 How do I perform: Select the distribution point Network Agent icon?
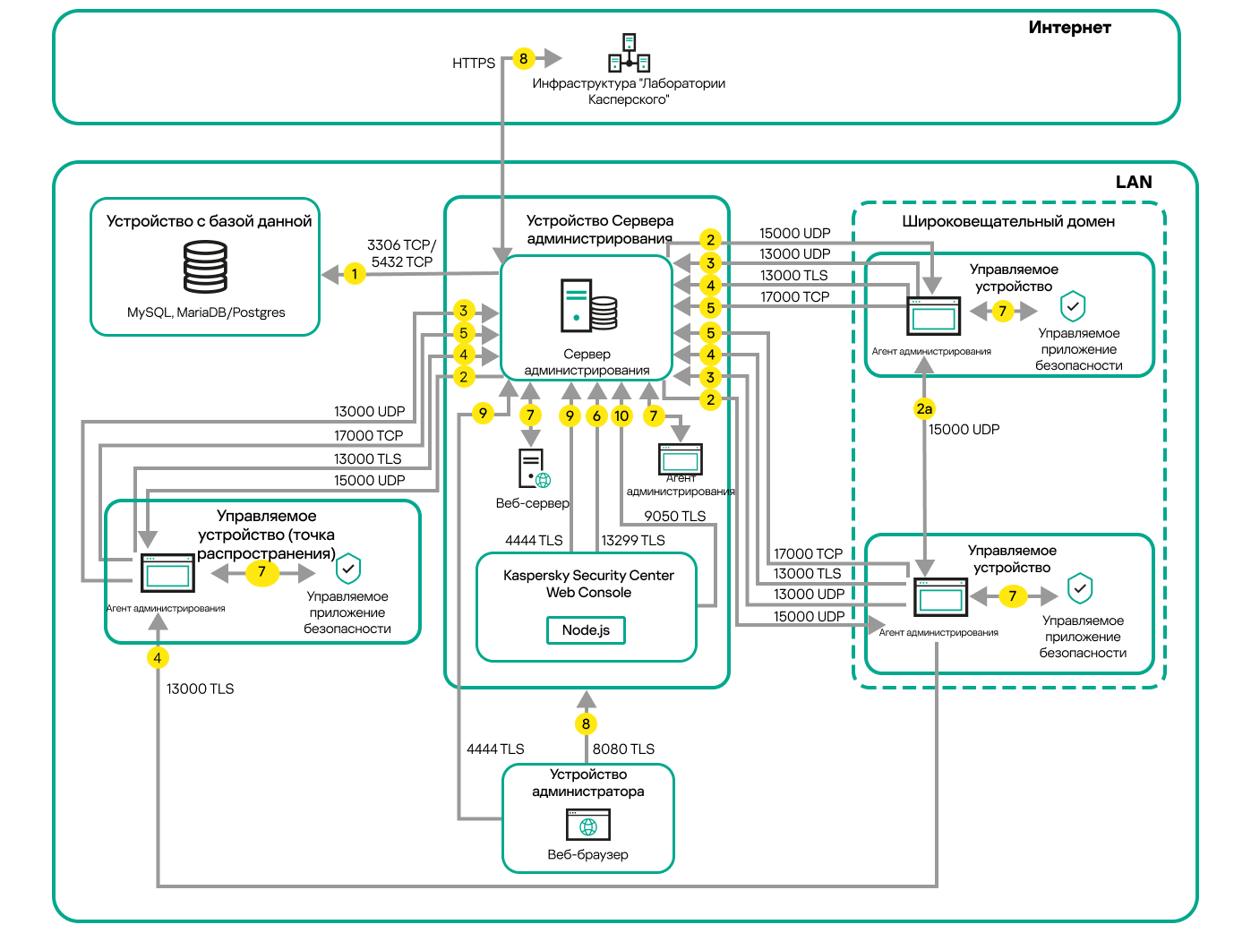coord(167,573)
